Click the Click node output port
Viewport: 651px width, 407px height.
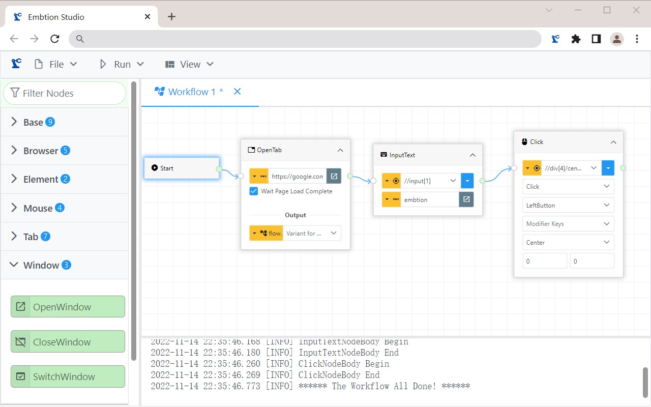coord(623,168)
